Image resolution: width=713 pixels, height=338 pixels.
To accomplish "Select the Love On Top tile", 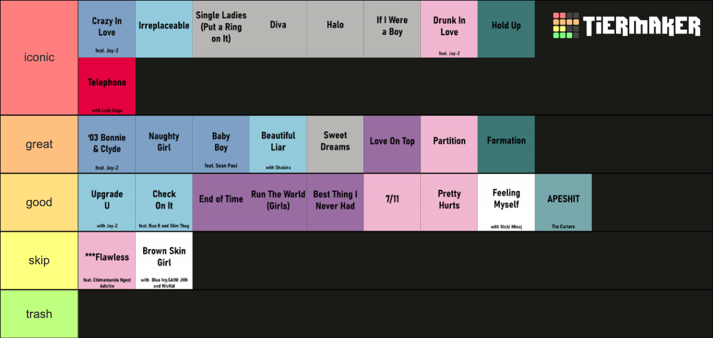I will click(392, 144).
